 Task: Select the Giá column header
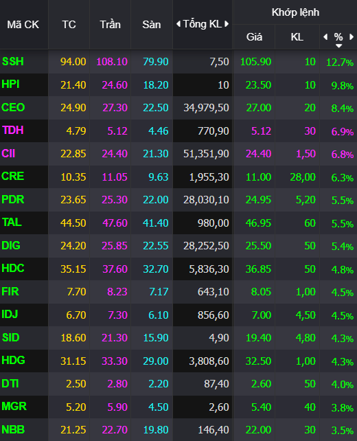pyautogui.click(x=254, y=37)
